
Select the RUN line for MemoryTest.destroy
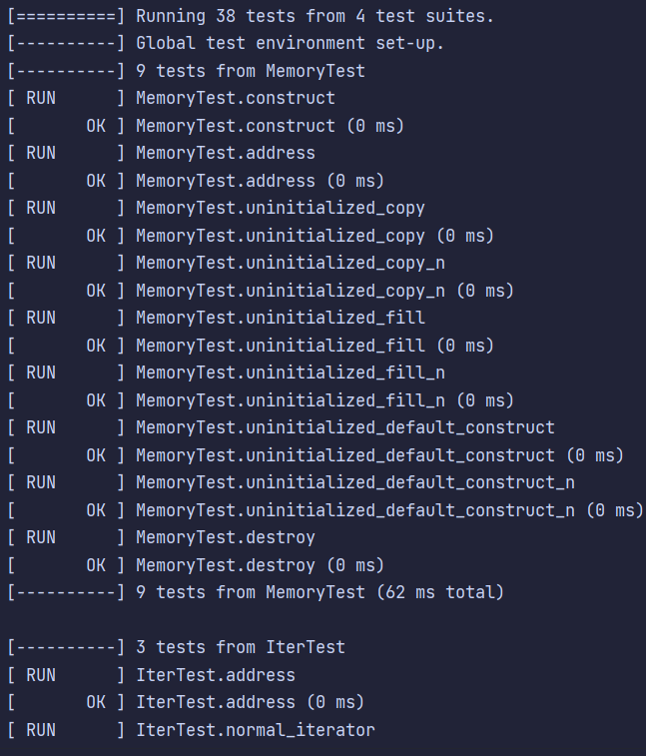tap(162, 538)
